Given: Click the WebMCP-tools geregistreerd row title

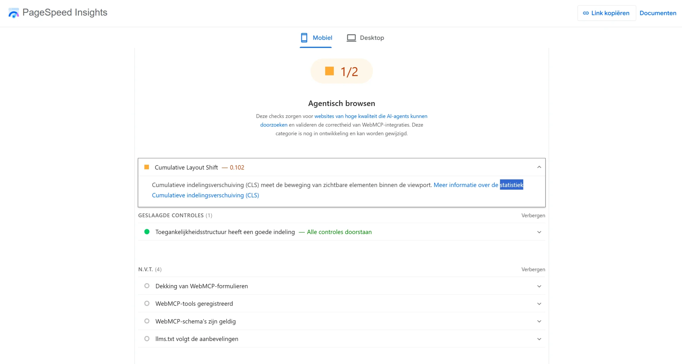Looking at the screenshot, I should [x=194, y=304].
